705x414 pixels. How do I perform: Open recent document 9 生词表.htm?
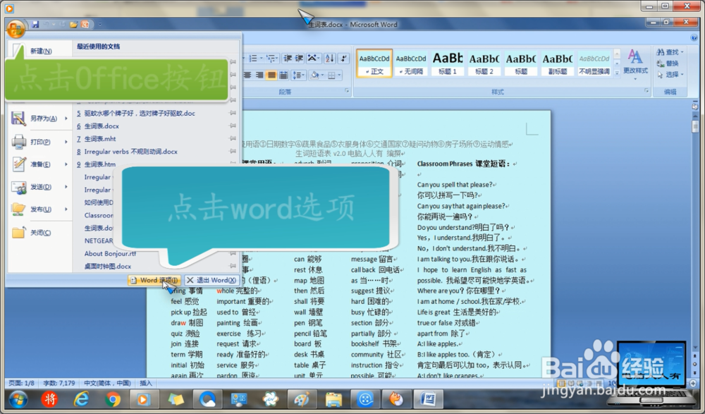[x=96, y=164]
